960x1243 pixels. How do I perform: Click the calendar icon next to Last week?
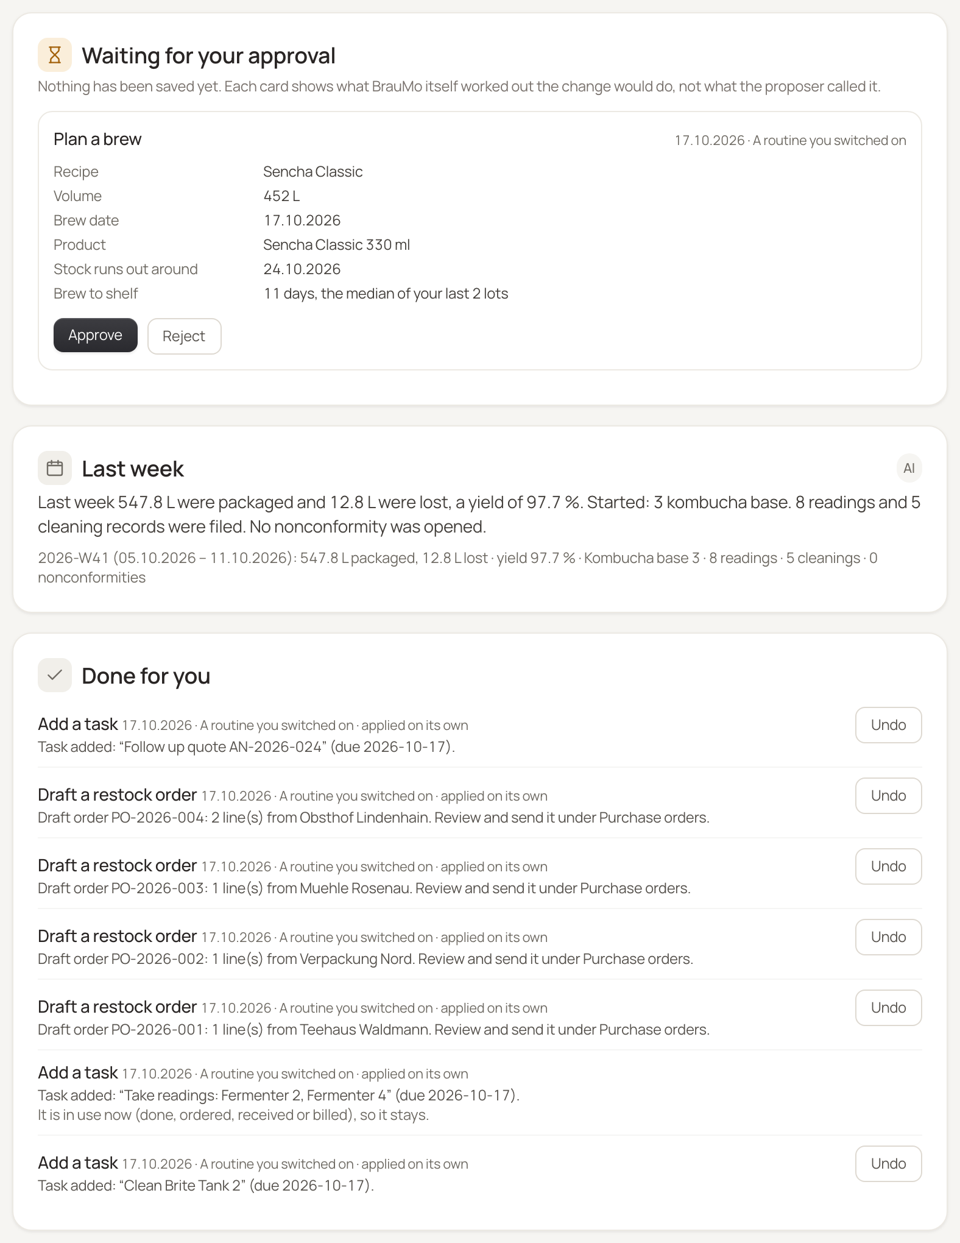click(55, 468)
